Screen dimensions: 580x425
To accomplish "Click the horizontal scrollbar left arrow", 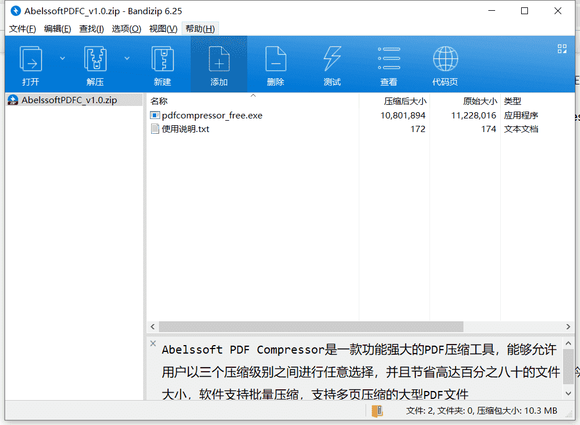I will [152, 326].
